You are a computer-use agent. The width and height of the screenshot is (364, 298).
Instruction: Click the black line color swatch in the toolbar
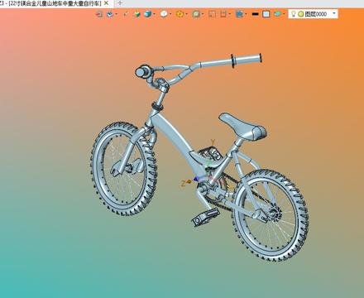[x=256, y=14]
